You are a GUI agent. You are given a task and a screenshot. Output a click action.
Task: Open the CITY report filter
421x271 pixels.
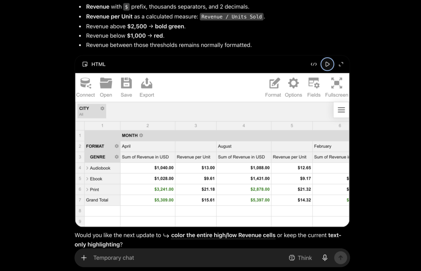click(92, 111)
